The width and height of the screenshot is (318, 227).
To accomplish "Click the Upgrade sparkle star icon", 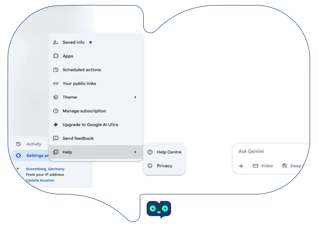I will [x=56, y=124].
